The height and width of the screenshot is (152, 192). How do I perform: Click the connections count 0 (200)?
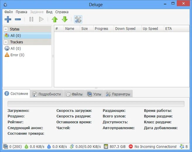(16, 147)
